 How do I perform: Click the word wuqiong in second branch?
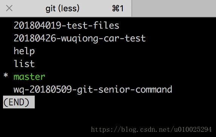tap(79, 39)
